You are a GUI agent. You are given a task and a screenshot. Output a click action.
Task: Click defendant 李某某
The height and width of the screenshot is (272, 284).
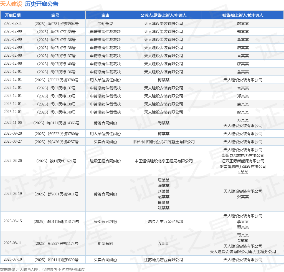pyautogui.click(x=243, y=221)
